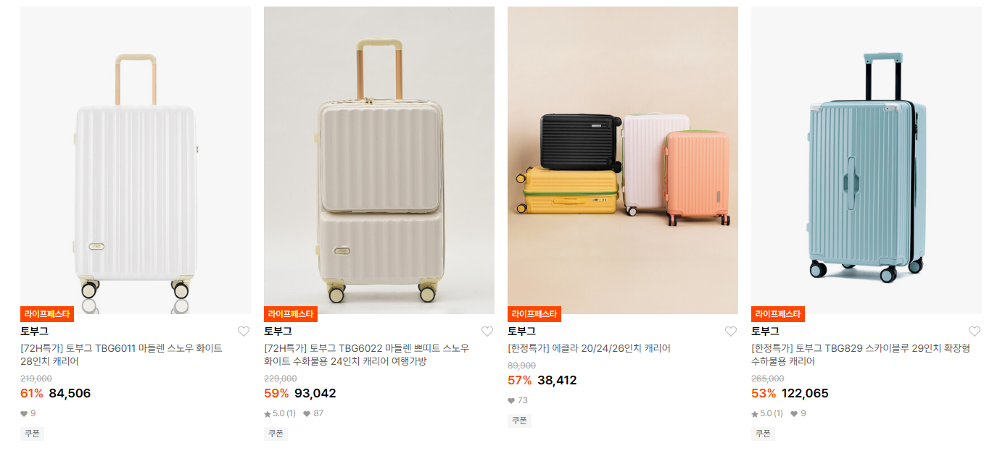Select 토부그 brand name under white suitcase
The height and width of the screenshot is (464, 984).
(34, 332)
